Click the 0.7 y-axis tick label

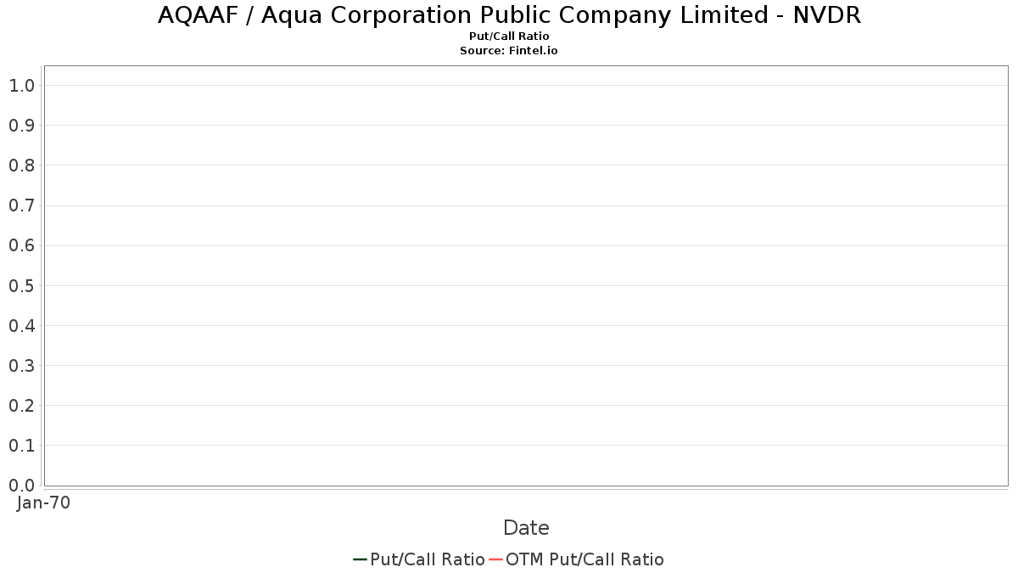[x=21, y=205]
